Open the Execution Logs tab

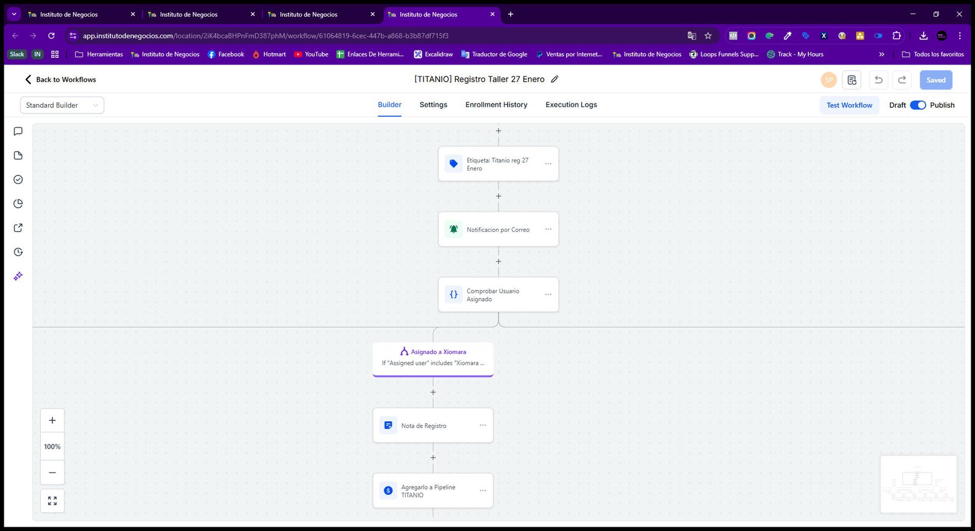click(x=571, y=105)
